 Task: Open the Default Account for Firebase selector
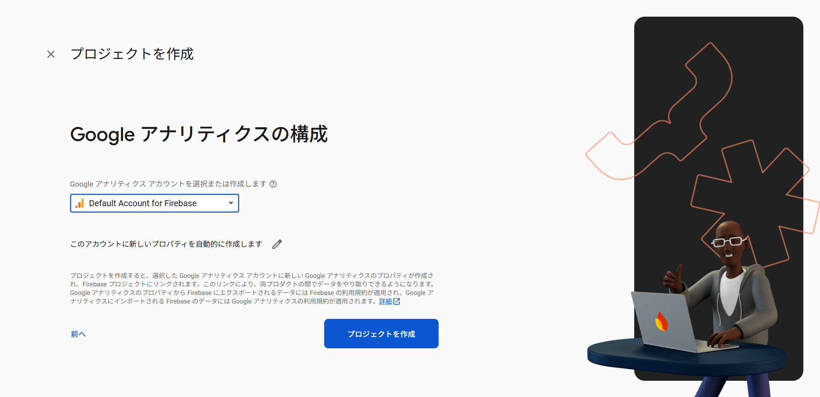[155, 203]
